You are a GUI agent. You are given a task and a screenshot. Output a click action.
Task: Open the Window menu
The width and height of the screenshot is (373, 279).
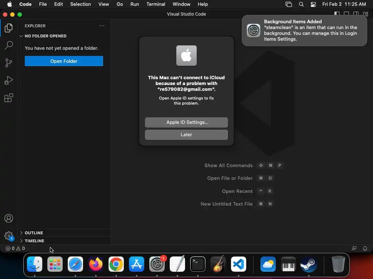coord(181,4)
